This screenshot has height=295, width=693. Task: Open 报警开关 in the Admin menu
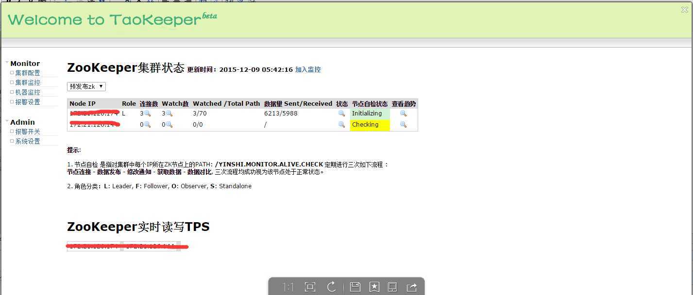[28, 131]
